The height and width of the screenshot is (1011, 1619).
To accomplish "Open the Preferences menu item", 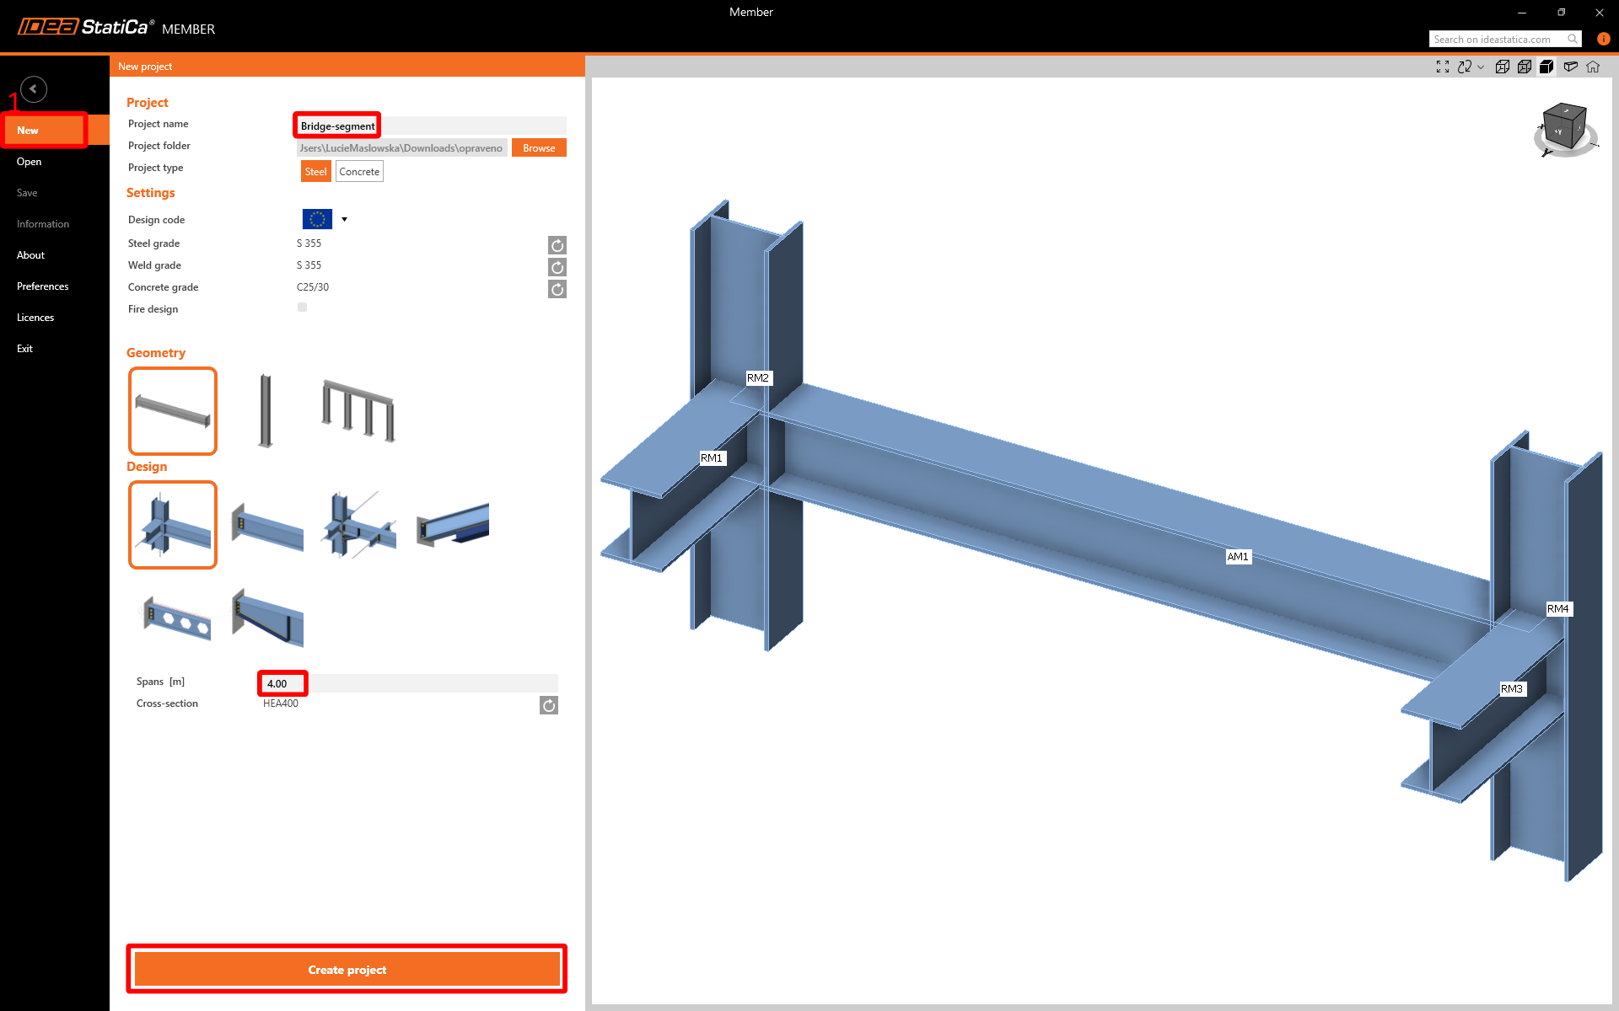I will pos(43,286).
